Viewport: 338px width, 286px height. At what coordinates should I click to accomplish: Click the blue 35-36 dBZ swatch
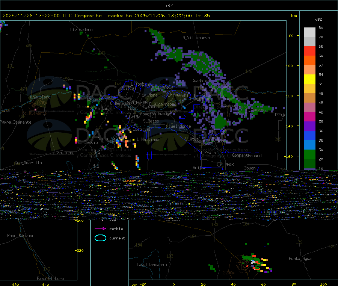click(x=309, y=135)
